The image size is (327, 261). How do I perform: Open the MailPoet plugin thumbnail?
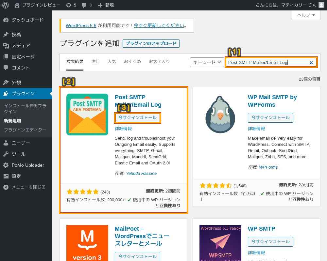[87, 243]
